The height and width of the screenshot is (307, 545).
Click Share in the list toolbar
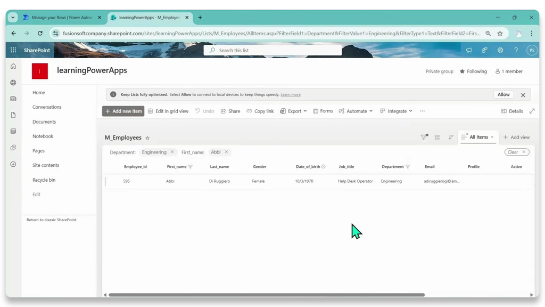[x=230, y=111]
